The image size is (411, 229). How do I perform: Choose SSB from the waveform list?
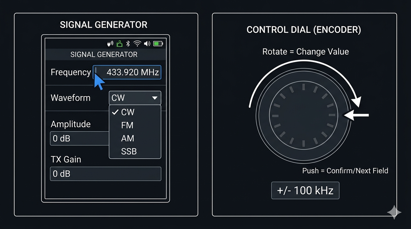coord(135,151)
